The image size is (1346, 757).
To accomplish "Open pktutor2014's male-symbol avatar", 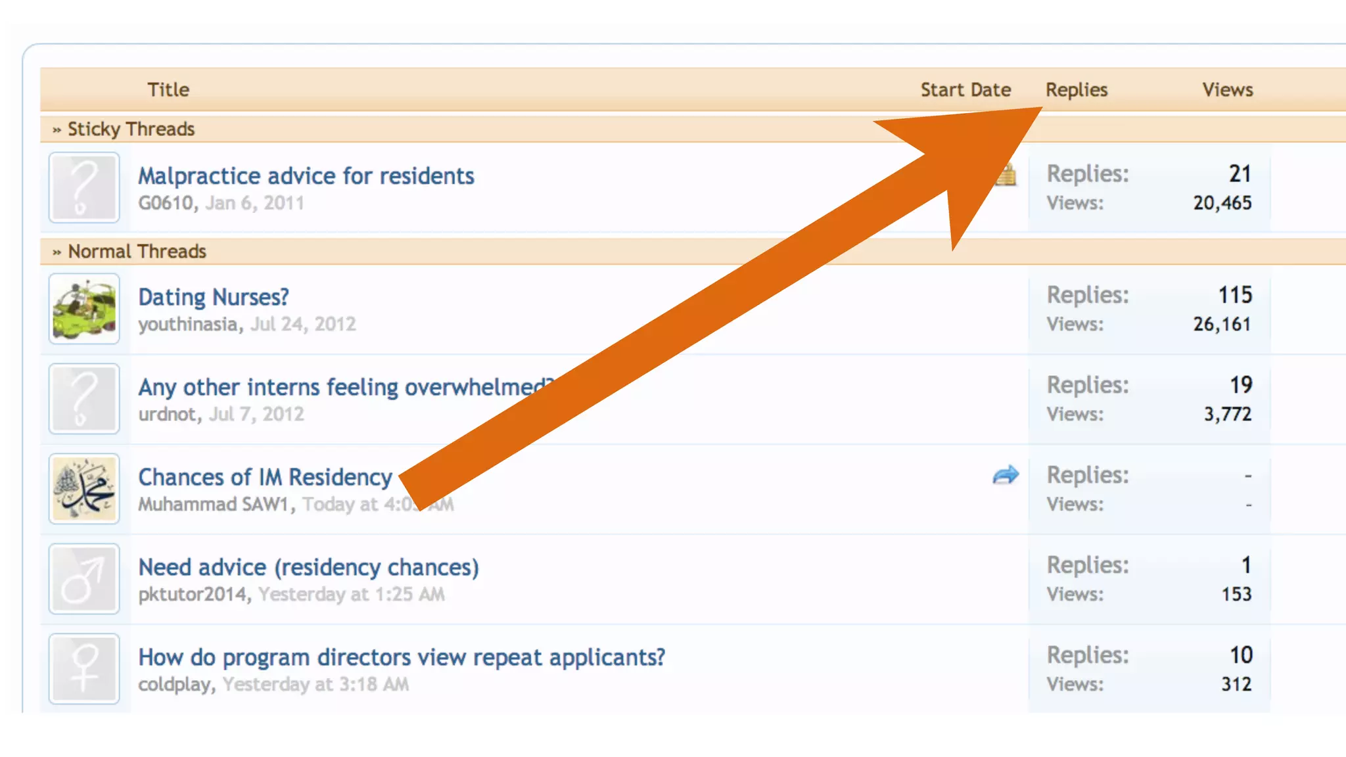I will pos(84,579).
